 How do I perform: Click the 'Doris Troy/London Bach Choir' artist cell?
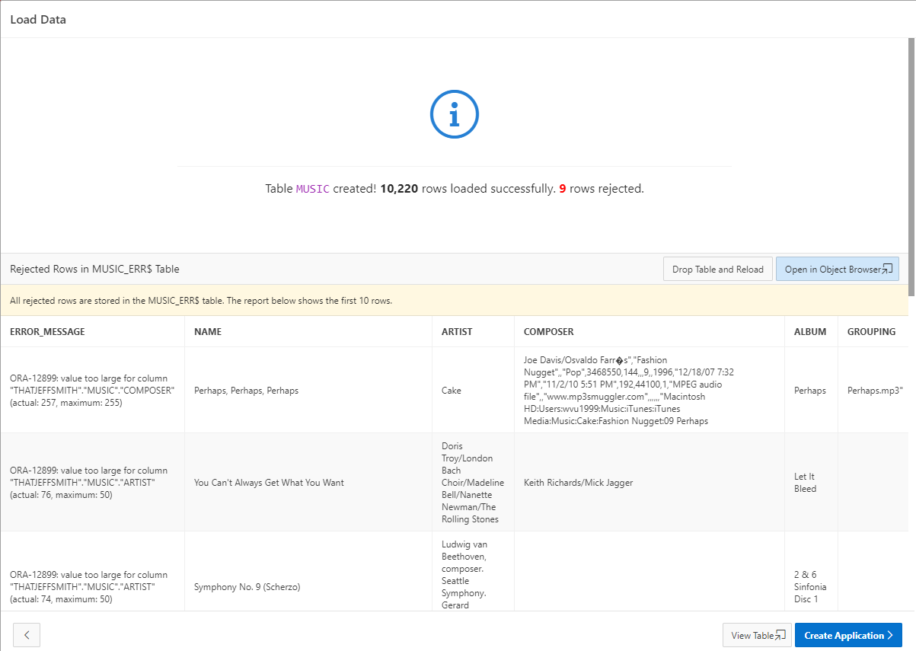click(x=474, y=483)
